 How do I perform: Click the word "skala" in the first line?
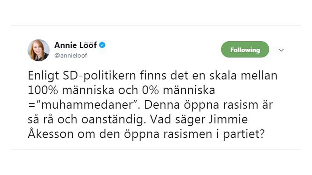[223, 76]
